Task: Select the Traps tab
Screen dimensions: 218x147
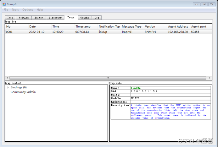Action: tap(71, 17)
